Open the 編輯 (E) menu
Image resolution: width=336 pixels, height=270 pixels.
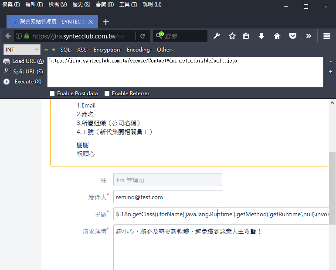click(34, 4)
